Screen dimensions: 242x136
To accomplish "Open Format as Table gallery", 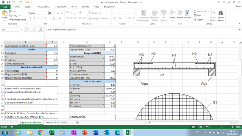I will click(155, 16).
